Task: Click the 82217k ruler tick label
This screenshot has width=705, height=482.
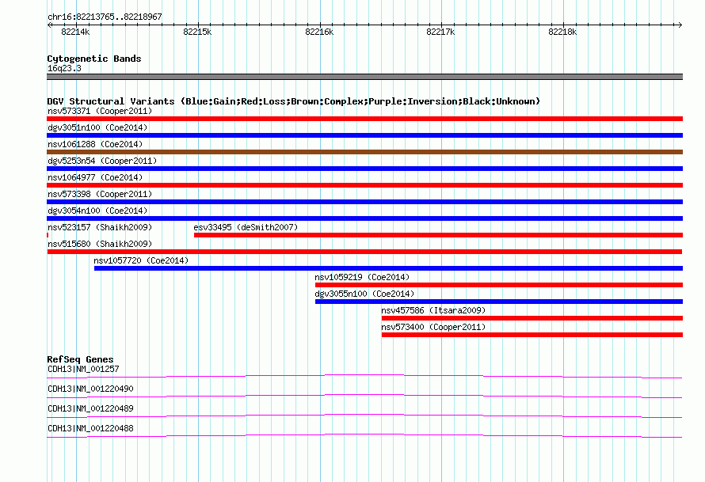Action: click(440, 32)
